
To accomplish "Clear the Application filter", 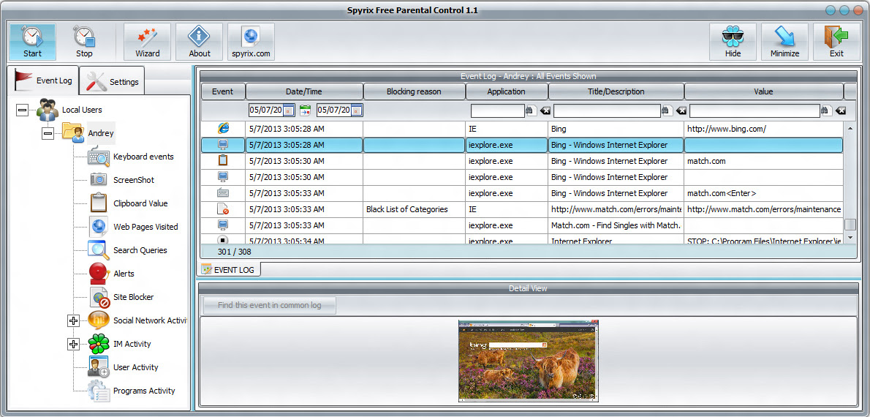I will pos(545,110).
